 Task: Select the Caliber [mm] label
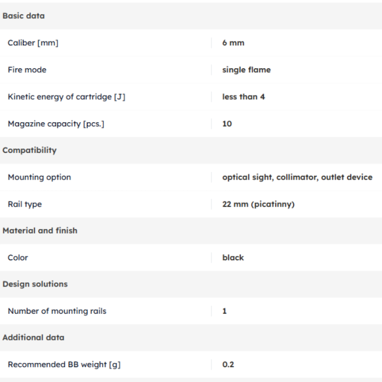pyautogui.click(x=33, y=43)
